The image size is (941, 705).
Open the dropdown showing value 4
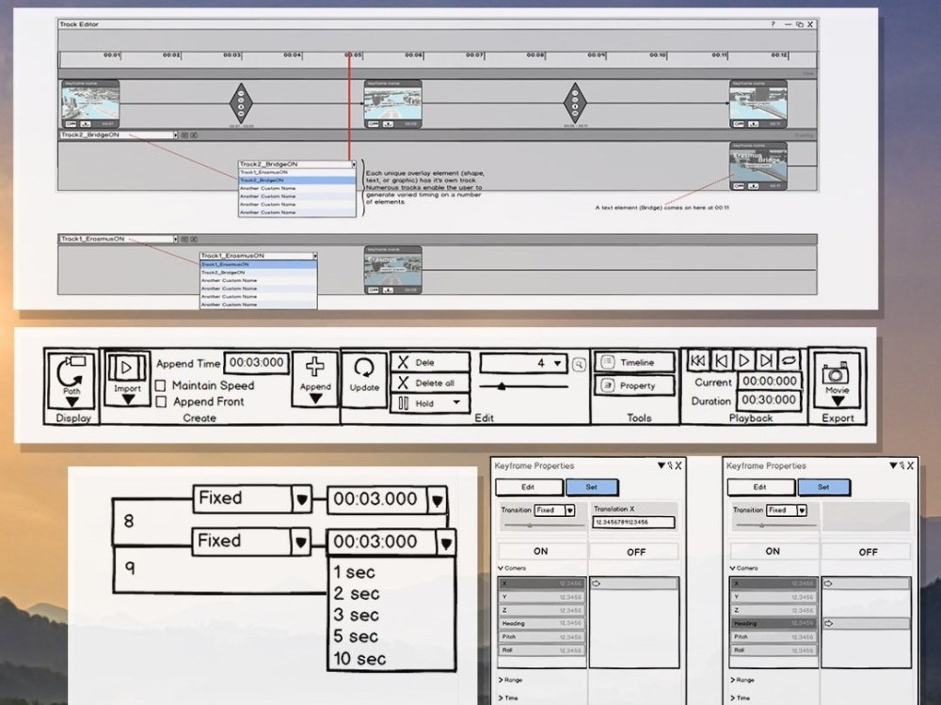pos(523,363)
